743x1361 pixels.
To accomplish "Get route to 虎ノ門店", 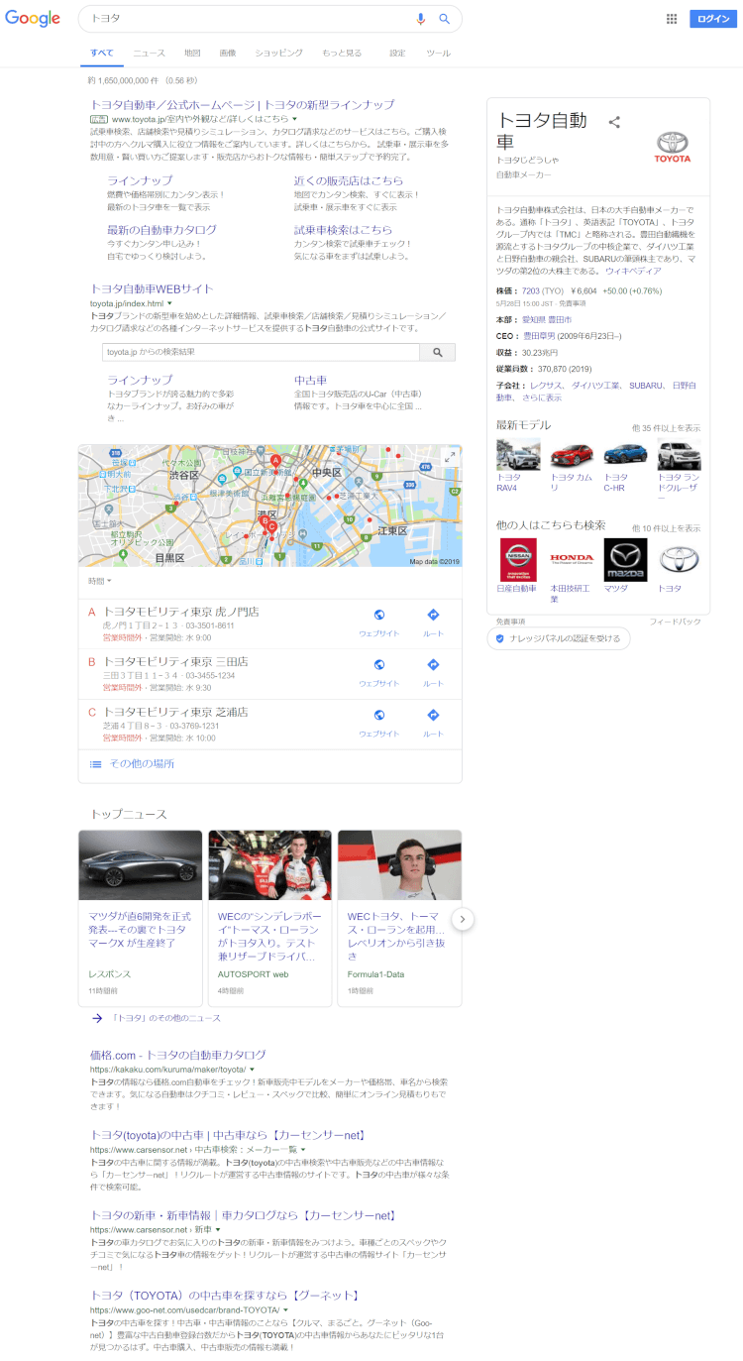I will 433,621.
